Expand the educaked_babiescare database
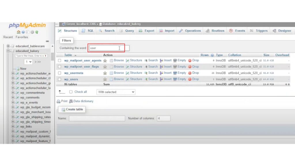The image size is (295, 166). click(x=8, y=46)
